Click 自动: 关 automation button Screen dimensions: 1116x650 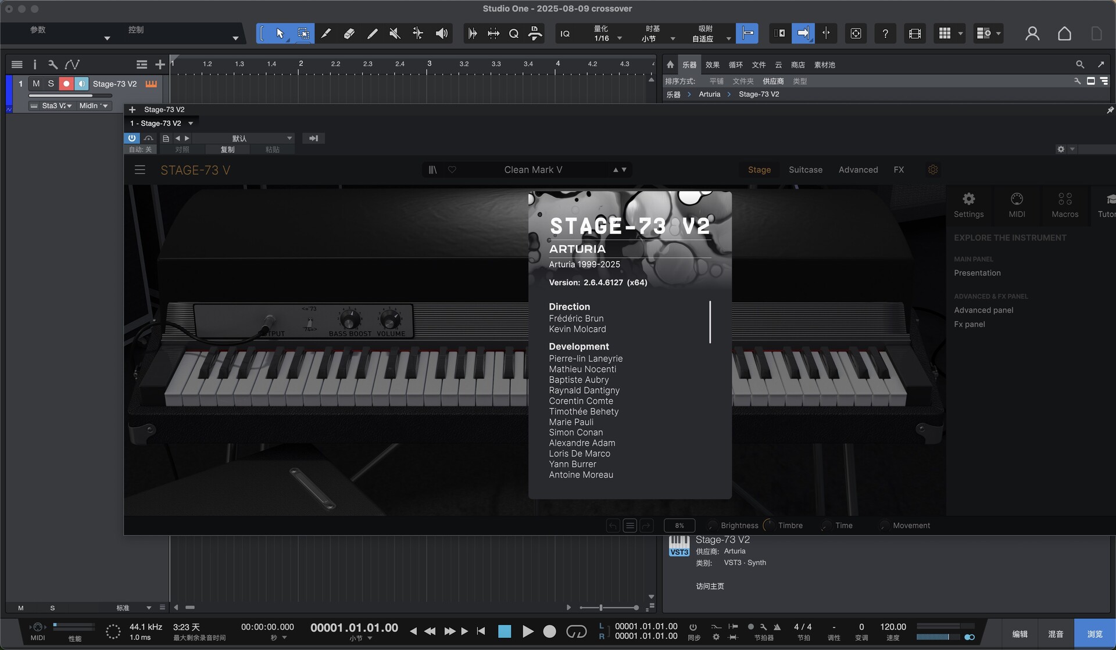140,149
